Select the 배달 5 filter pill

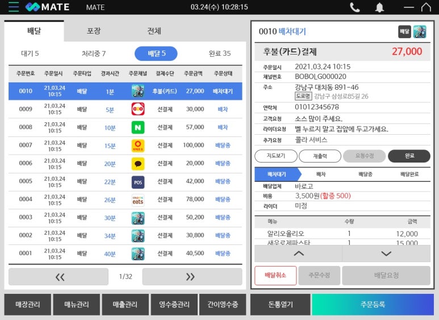click(156, 53)
